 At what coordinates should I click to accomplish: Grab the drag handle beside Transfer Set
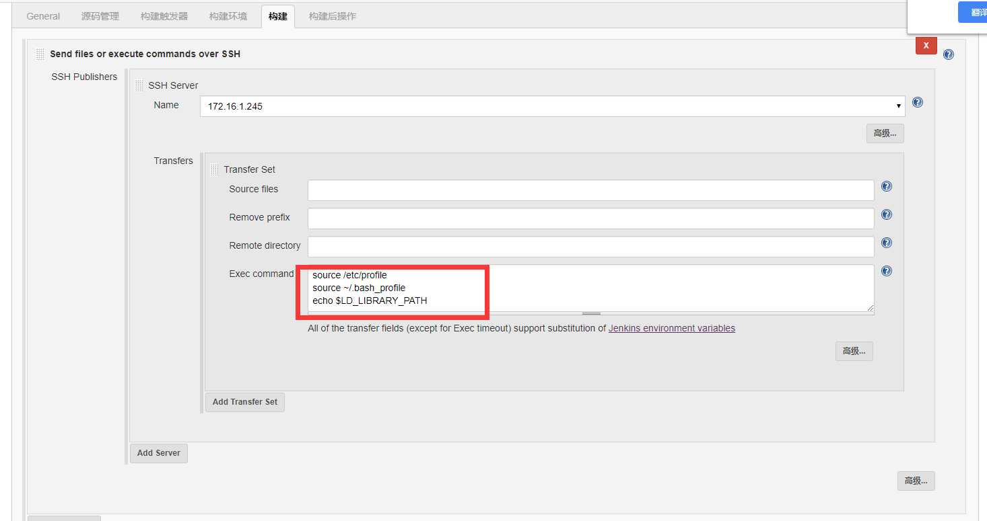click(215, 169)
